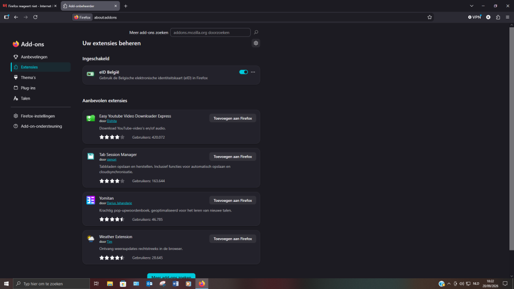Click the Firefox icon on the taskbar
The width and height of the screenshot is (514, 289).
[201, 283]
